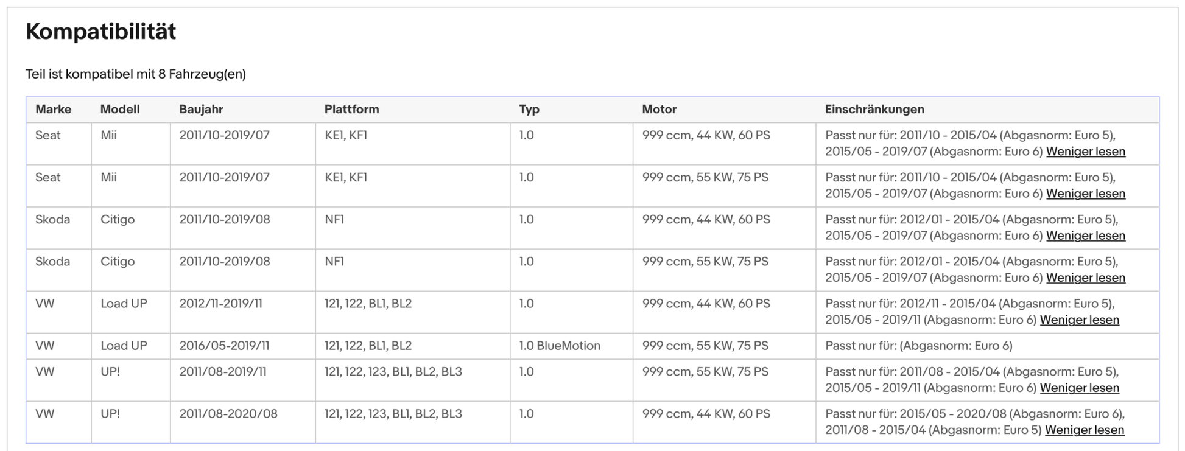Viewport: 1185px width, 451px height.
Task: Click the Modell column header
Action: coord(120,110)
